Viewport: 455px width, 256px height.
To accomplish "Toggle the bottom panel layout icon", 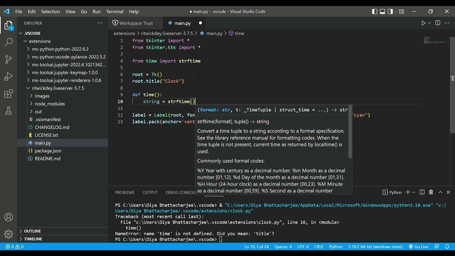I will (383, 11).
